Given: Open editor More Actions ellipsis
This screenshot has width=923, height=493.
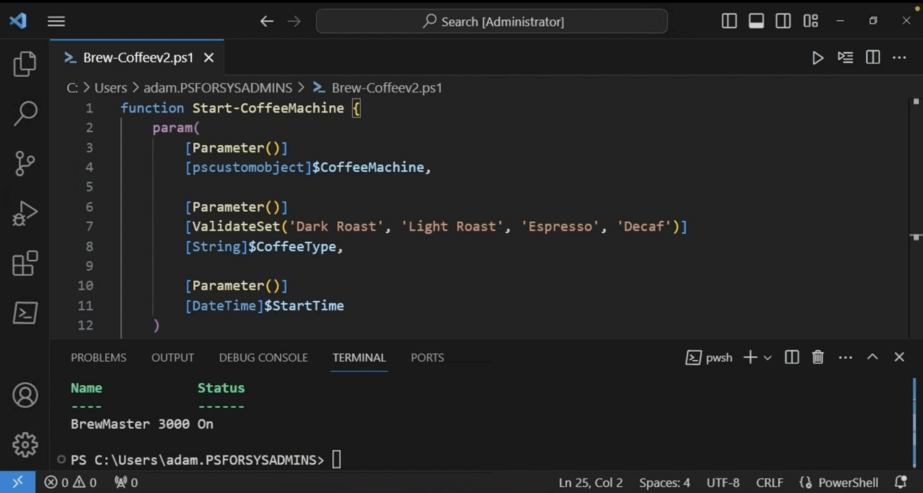Looking at the screenshot, I should click(899, 58).
